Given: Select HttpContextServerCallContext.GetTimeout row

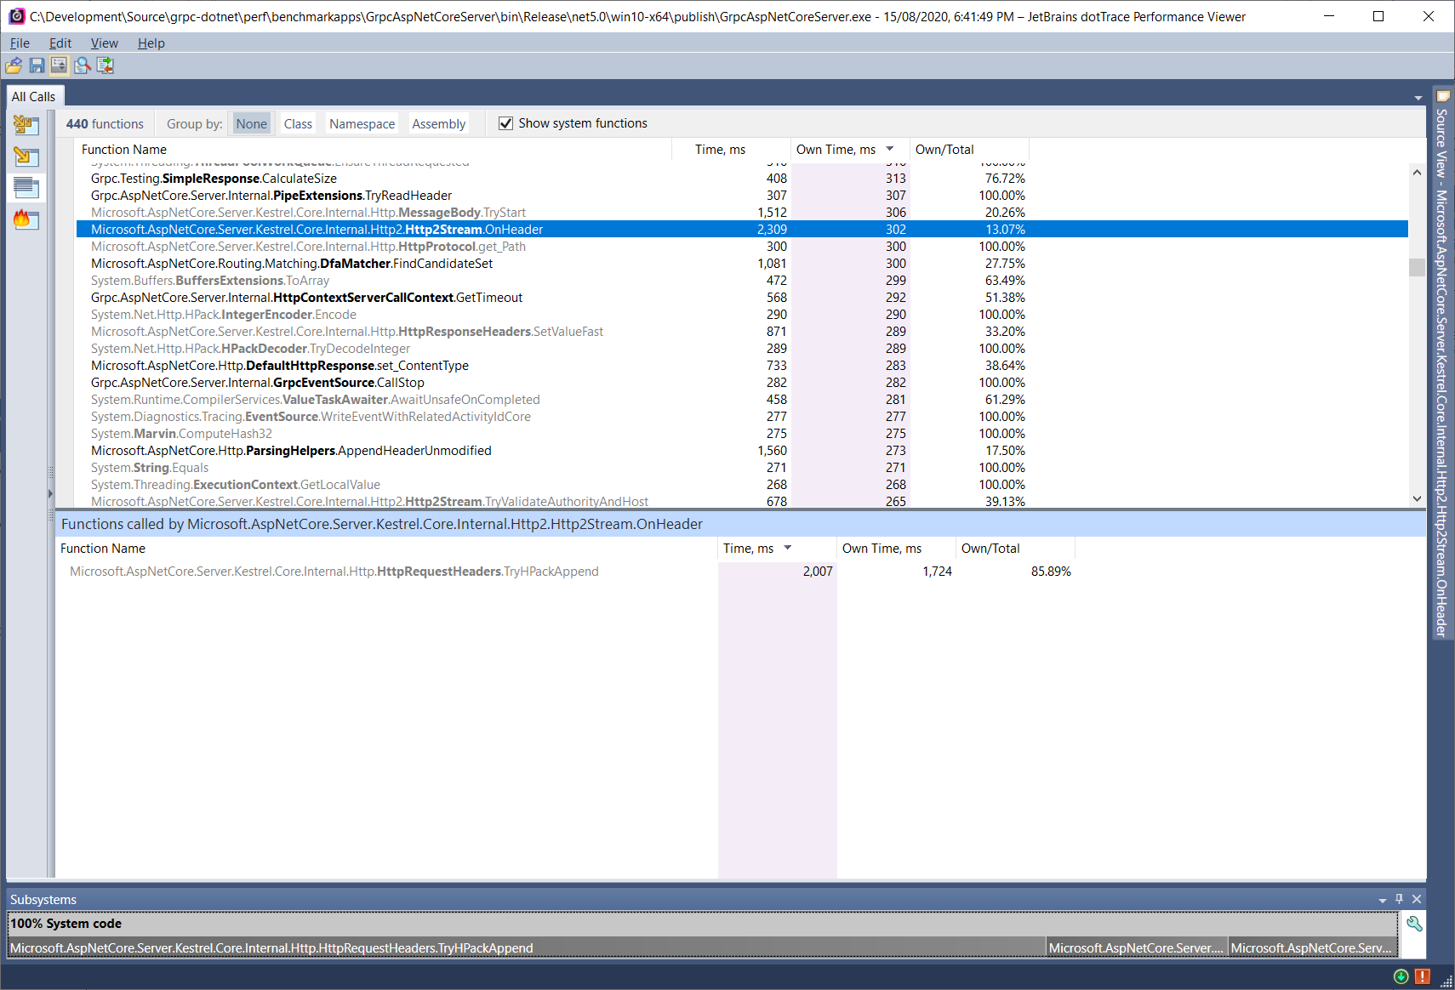Looking at the screenshot, I should tap(742, 298).
